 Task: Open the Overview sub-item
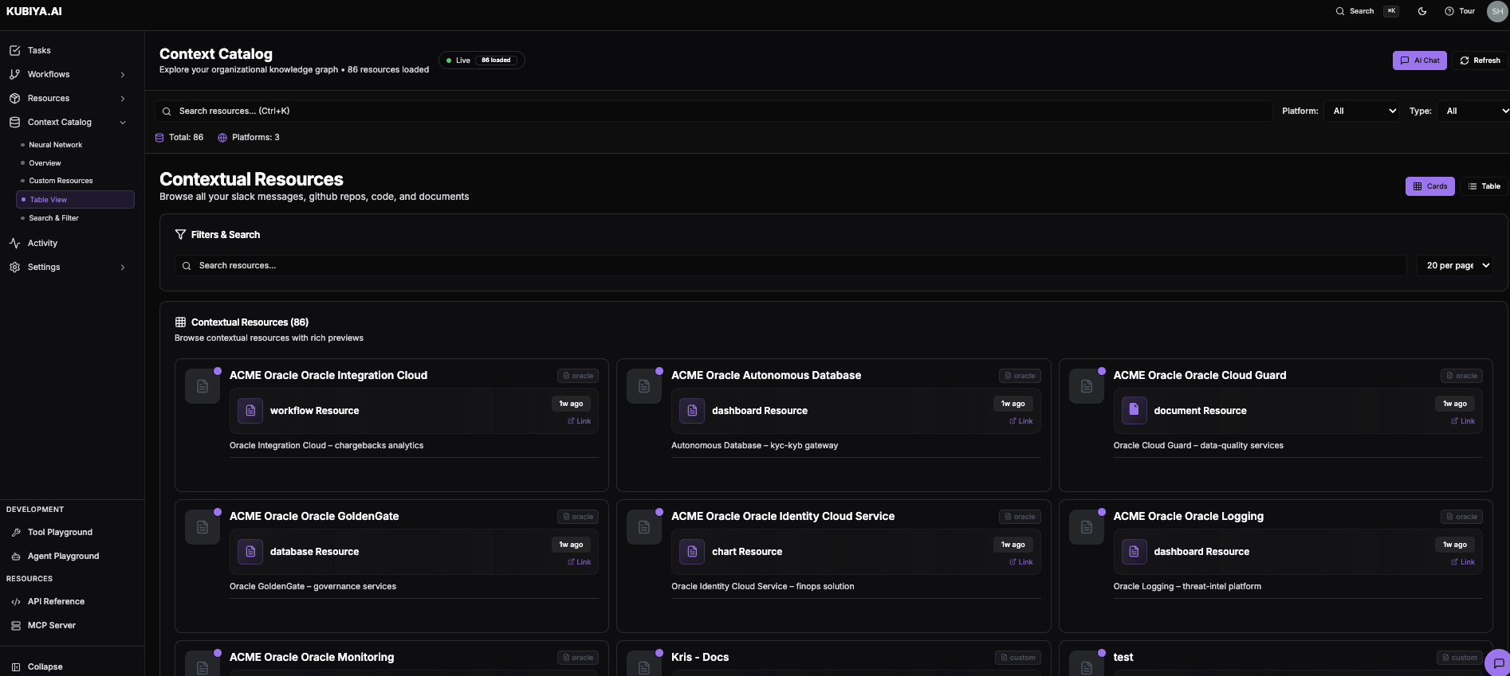click(45, 163)
